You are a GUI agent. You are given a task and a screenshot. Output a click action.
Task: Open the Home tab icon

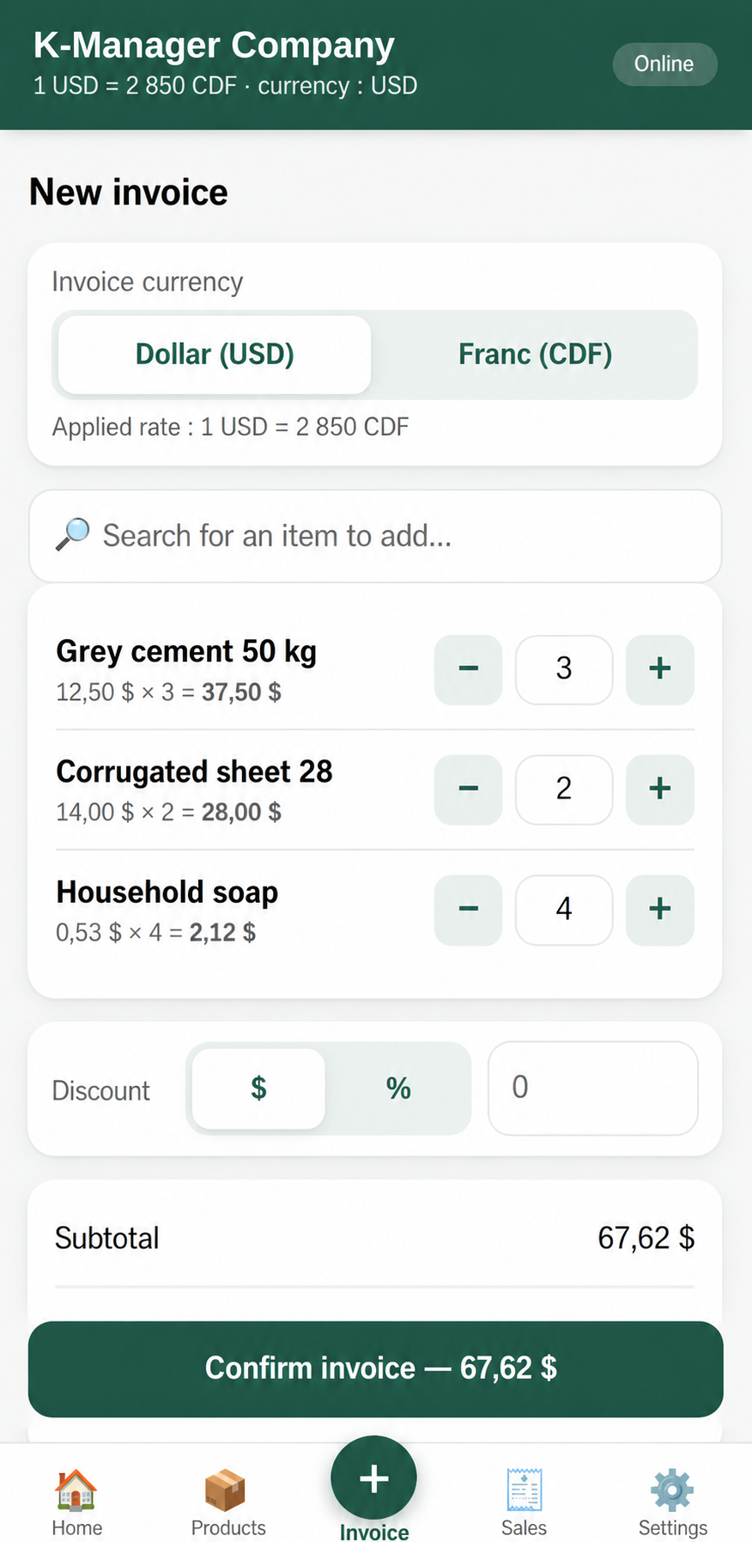76,1490
